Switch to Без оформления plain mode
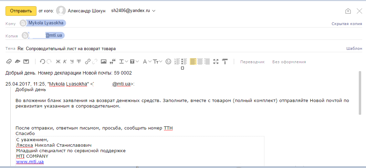The width and height of the screenshot is (366, 168). tap(289, 62)
